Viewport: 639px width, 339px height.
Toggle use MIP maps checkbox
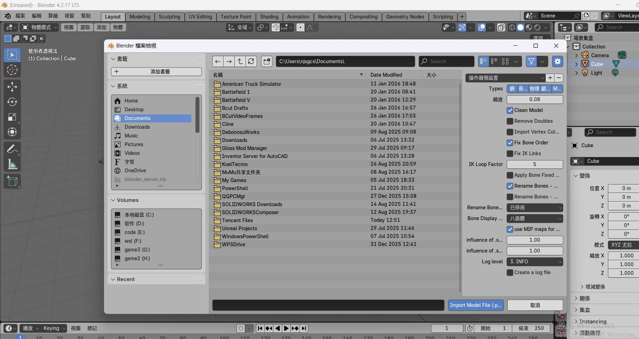510,229
